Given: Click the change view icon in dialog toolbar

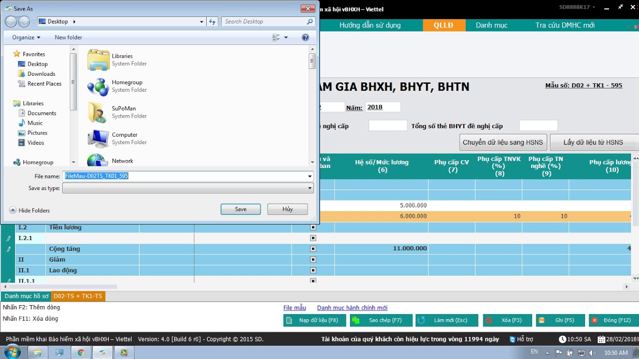Looking at the screenshot, I should click(x=276, y=37).
